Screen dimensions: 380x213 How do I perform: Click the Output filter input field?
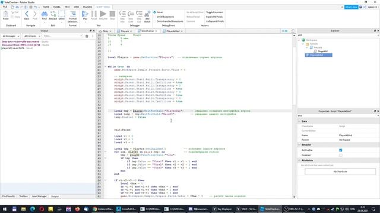point(63,36)
